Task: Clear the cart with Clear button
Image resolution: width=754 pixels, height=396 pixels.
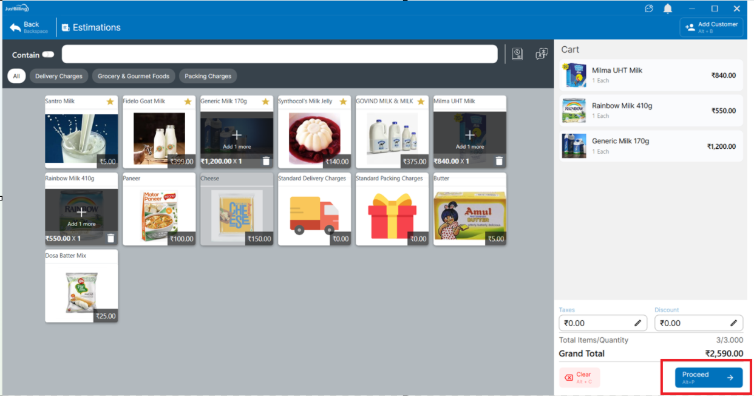Action: pos(579,377)
